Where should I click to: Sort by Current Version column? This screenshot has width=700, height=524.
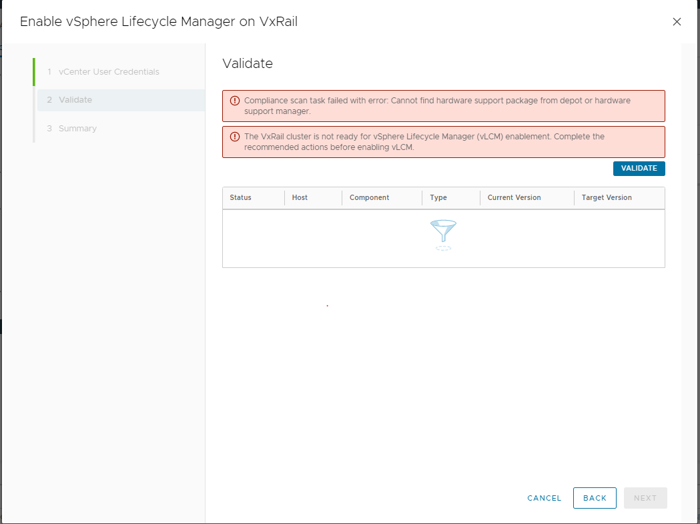click(514, 197)
